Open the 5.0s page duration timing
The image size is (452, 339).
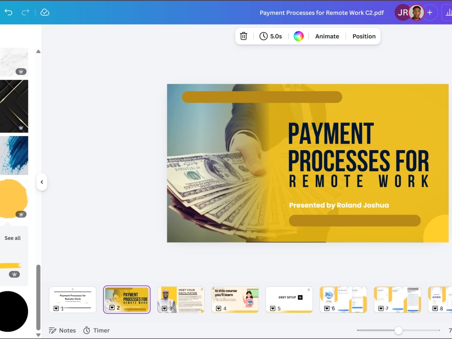(271, 36)
